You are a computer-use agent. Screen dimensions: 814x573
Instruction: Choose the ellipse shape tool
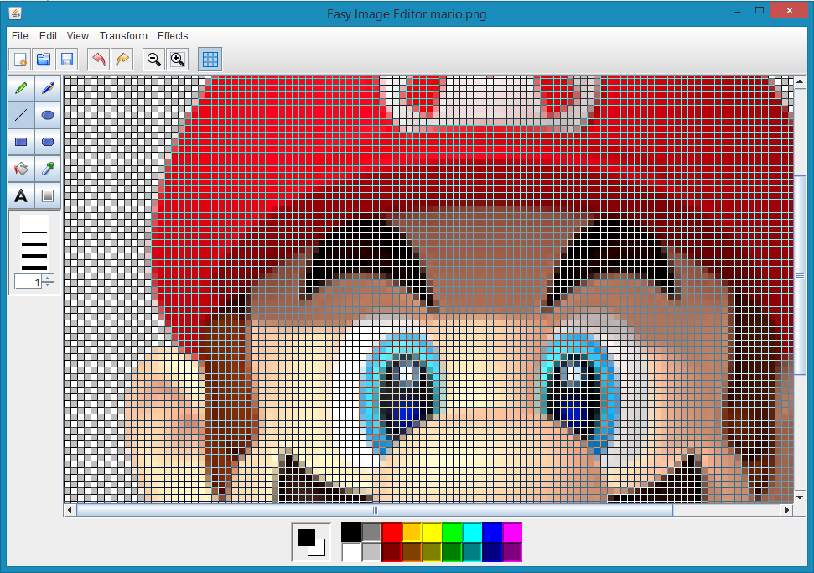(48, 115)
